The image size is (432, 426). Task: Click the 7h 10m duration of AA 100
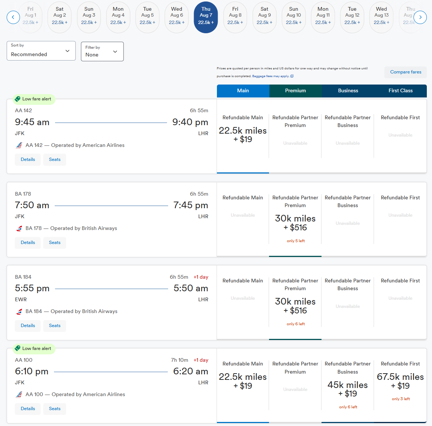click(180, 360)
